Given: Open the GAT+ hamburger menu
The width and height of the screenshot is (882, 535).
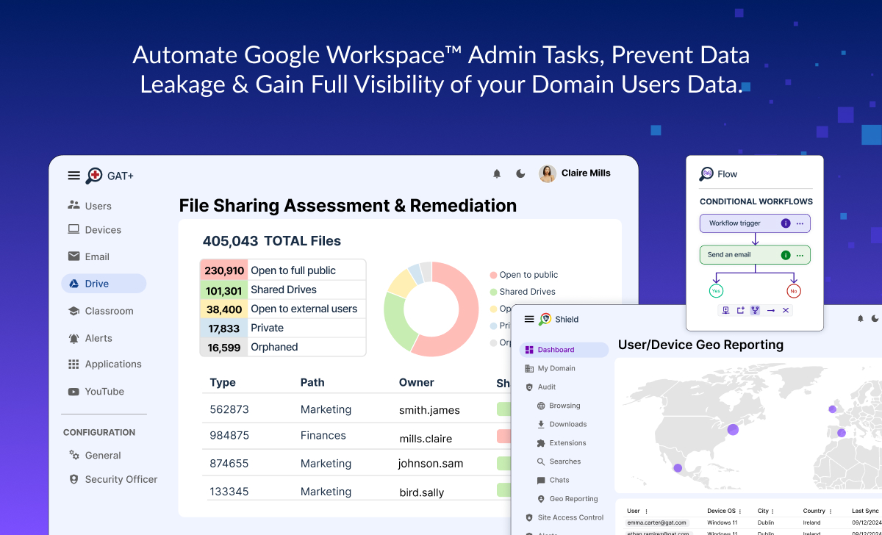Looking at the screenshot, I should tap(73, 176).
